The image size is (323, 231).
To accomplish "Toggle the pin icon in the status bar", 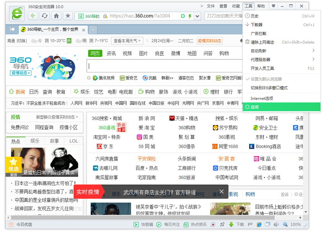I will tap(222, 225).
